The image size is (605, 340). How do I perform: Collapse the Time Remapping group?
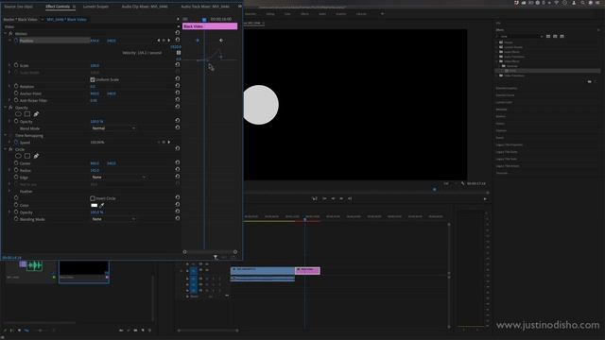6,136
